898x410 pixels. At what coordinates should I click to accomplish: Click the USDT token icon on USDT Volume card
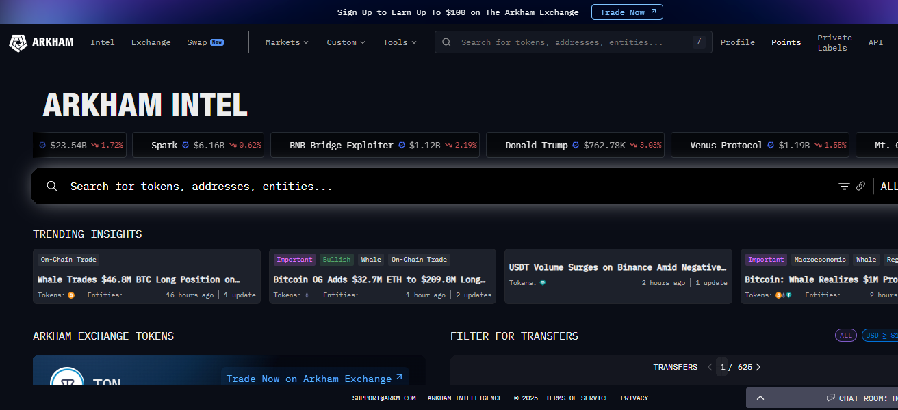point(543,283)
